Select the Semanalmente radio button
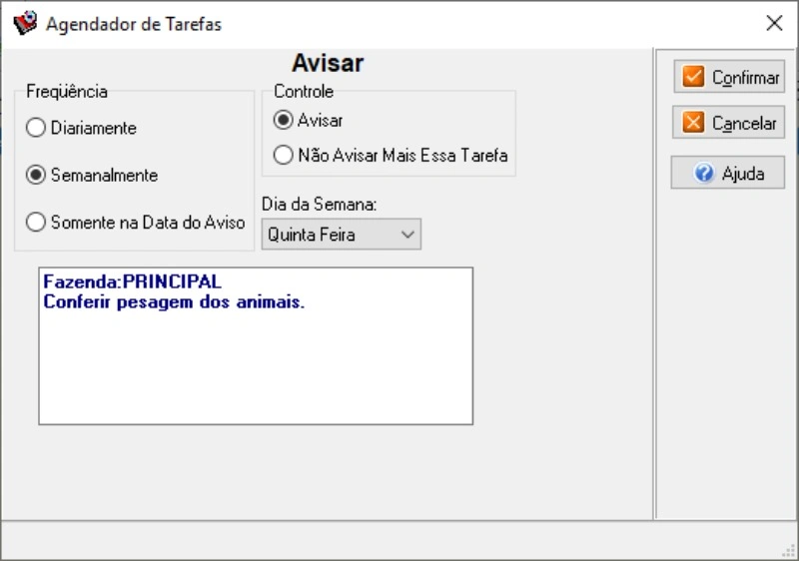Screen dimensions: 799x561 pyautogui.click(x=36, y=175)
